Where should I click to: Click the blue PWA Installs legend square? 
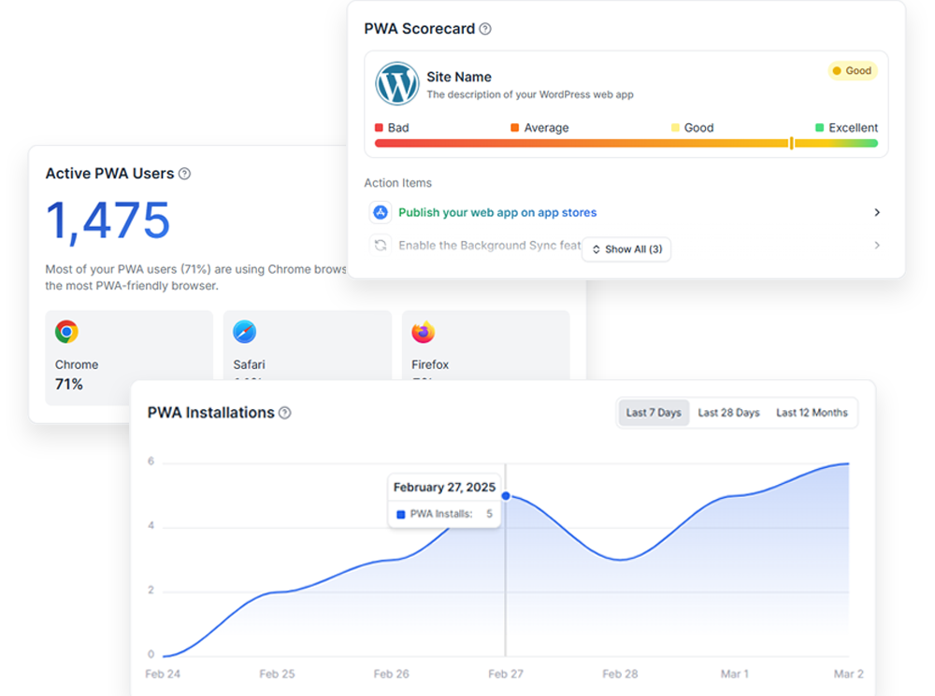403,515
